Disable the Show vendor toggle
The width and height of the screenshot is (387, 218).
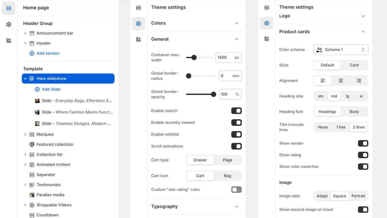363,143
